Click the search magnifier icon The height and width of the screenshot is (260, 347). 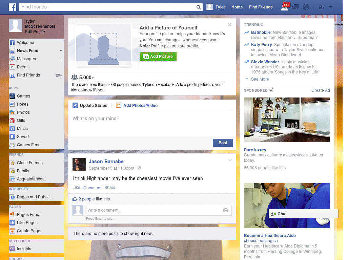[199, 7]
